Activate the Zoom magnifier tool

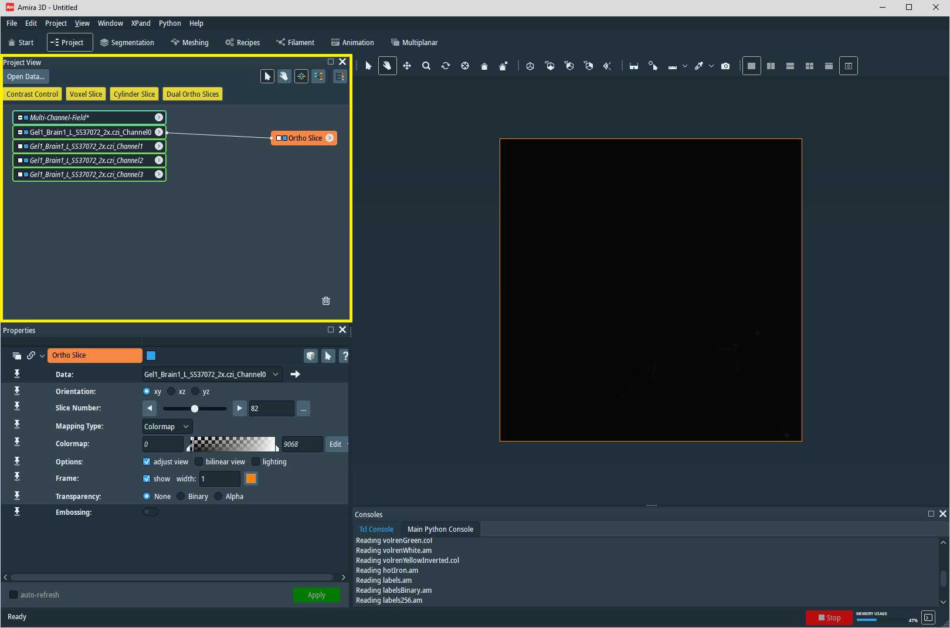pyautogui.click(x=426, y=66)
